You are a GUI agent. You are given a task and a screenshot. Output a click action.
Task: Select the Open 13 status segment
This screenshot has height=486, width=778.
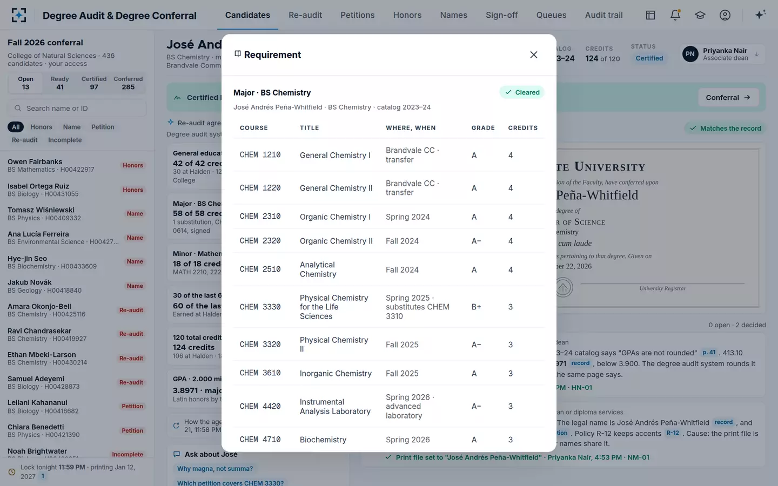tap(26, 83)
